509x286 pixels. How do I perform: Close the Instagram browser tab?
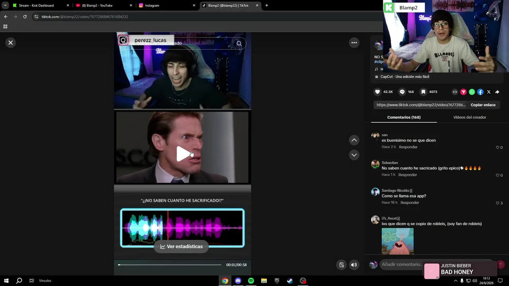pyautogui.click(x=194, y=6)
